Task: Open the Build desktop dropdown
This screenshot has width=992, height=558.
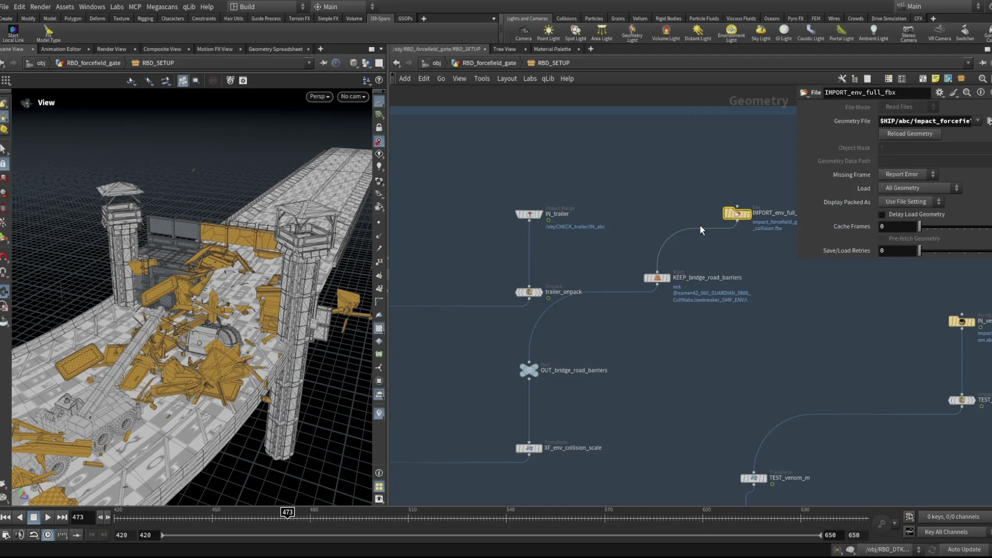Action: point(268,7)
